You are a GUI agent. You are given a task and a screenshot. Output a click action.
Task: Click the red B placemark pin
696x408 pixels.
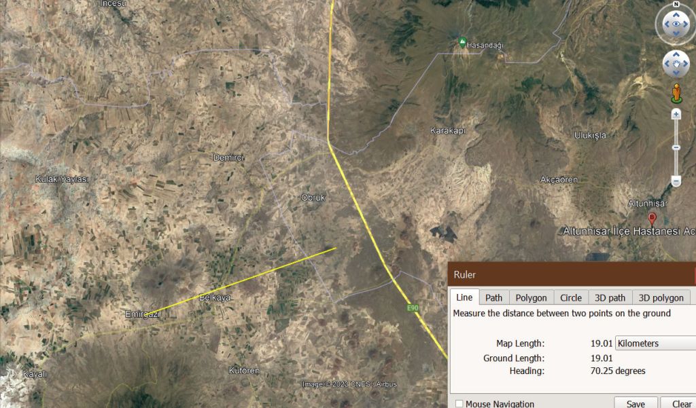[x=652, y=218]
